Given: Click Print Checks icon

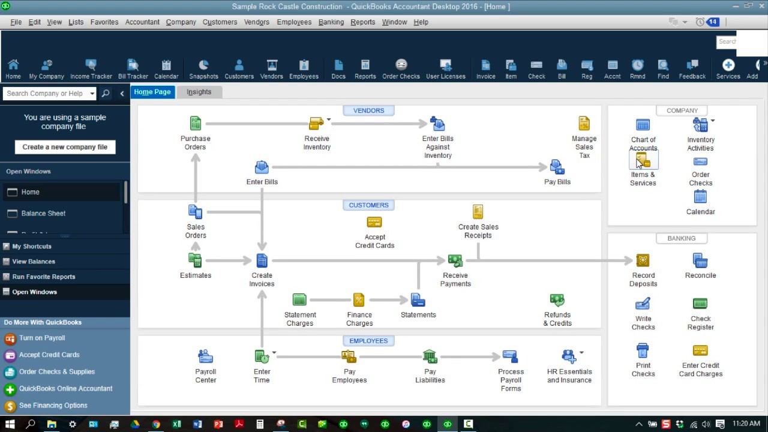Looking at the screenshot, I should (643, 350).
